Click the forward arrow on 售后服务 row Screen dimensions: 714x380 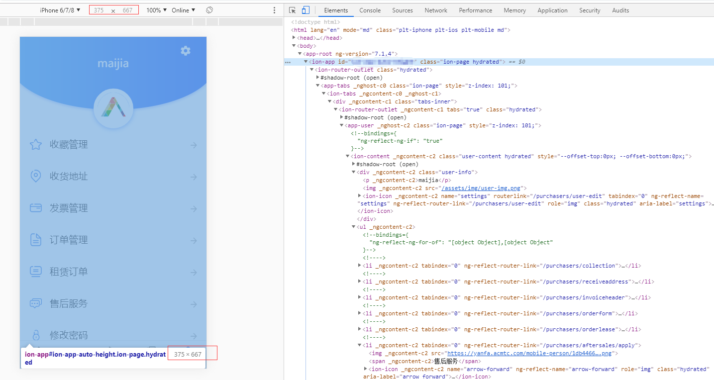194,304
